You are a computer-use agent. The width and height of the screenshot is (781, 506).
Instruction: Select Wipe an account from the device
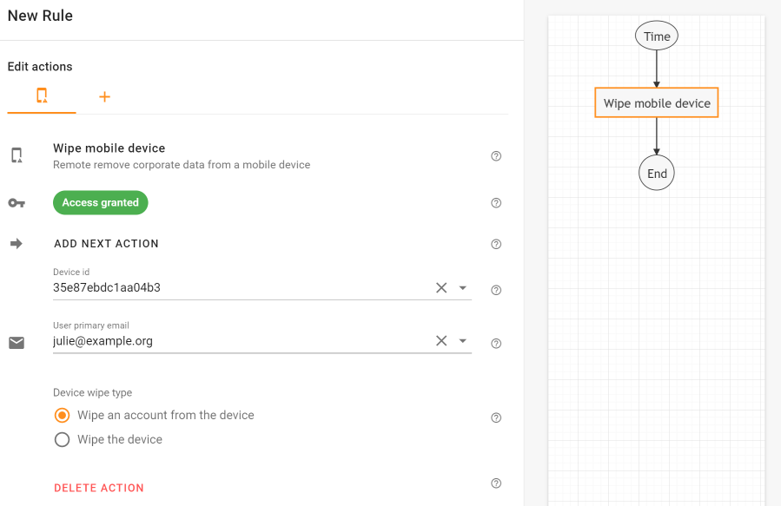63,415
